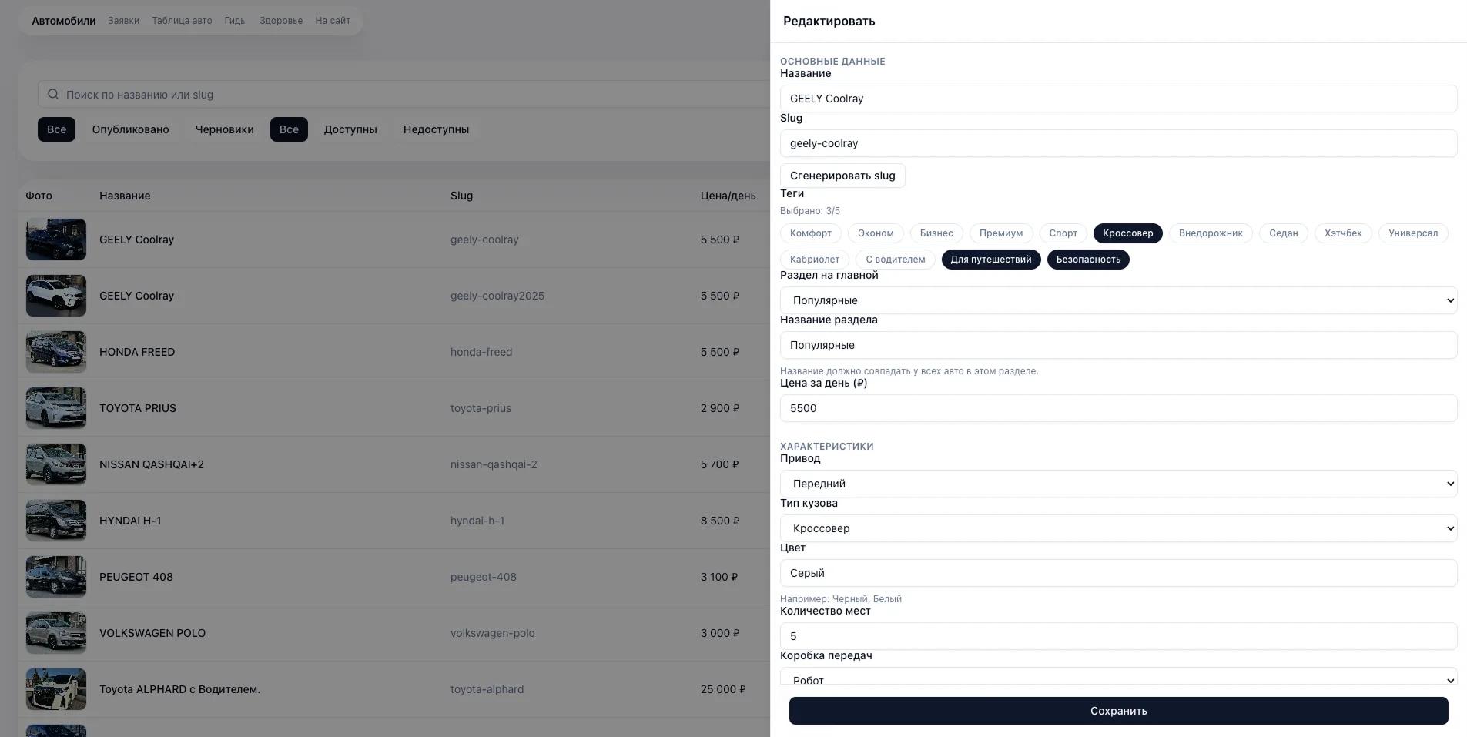This screenshot has width=1467, height=737.
Task: Select the HONDA FREED name in the list
Action: click(137, 352)
